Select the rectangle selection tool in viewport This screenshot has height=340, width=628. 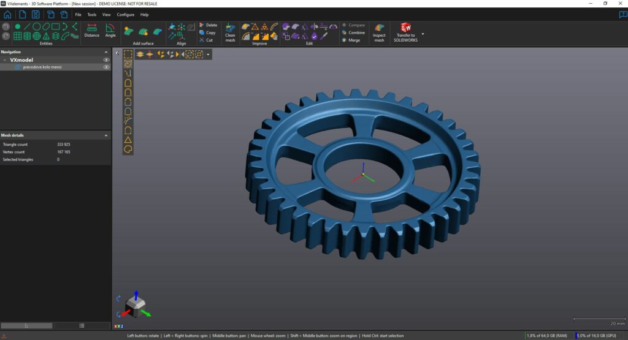click(x=128, y=54)
